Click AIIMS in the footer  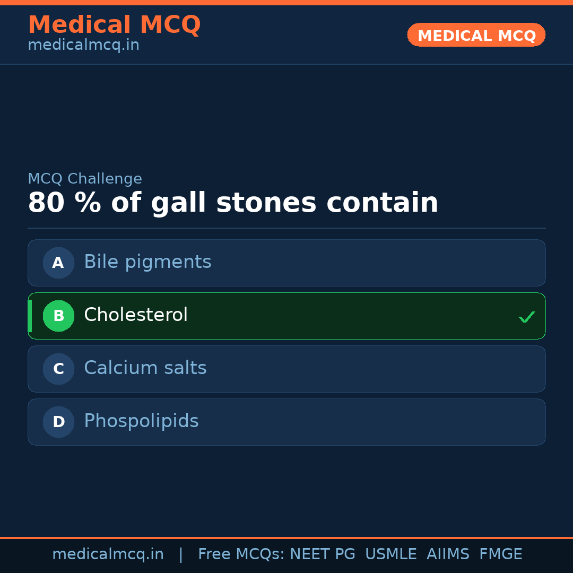click(x=448, y=554)
